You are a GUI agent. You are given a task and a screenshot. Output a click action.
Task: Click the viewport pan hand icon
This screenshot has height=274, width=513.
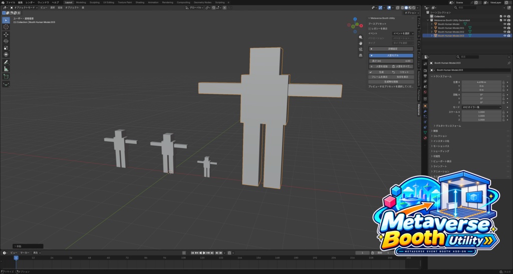click(361, 43)
